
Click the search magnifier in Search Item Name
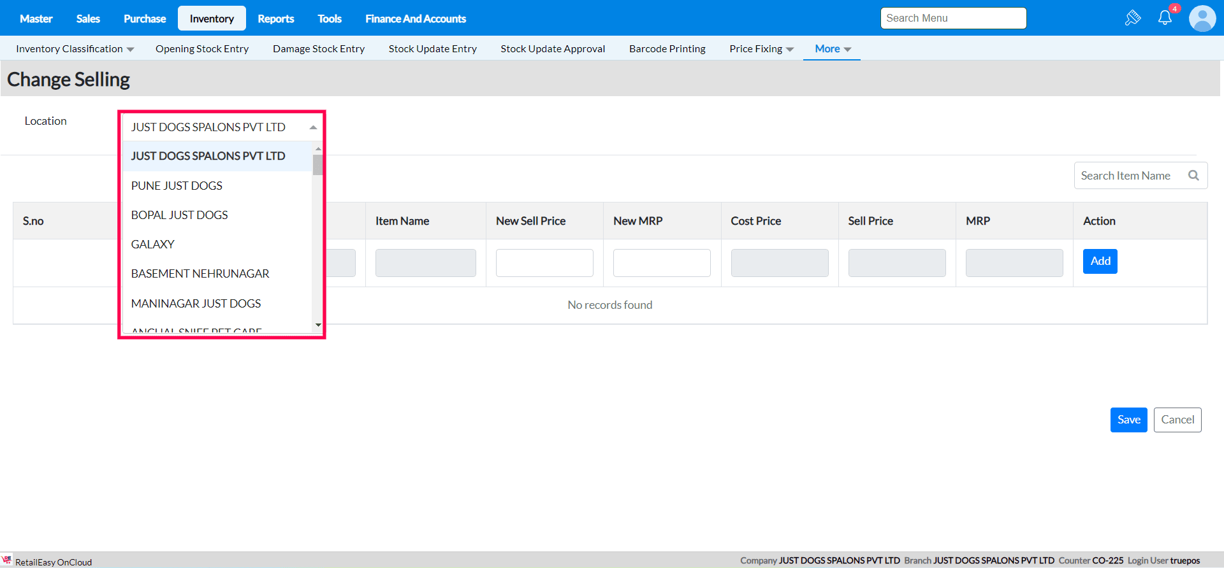(1193, 175)
